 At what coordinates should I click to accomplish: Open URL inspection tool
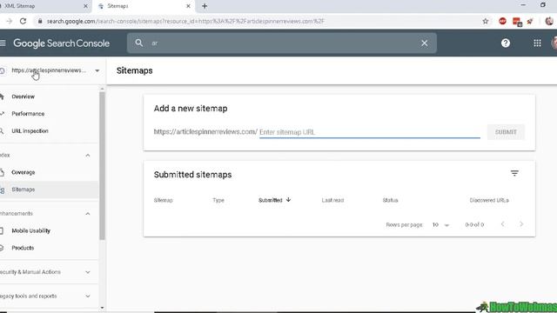pos(30,131)
